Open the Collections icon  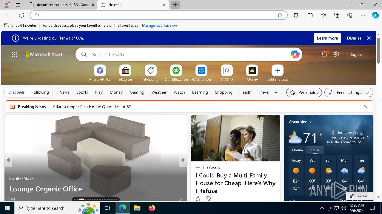coord(337,15)
